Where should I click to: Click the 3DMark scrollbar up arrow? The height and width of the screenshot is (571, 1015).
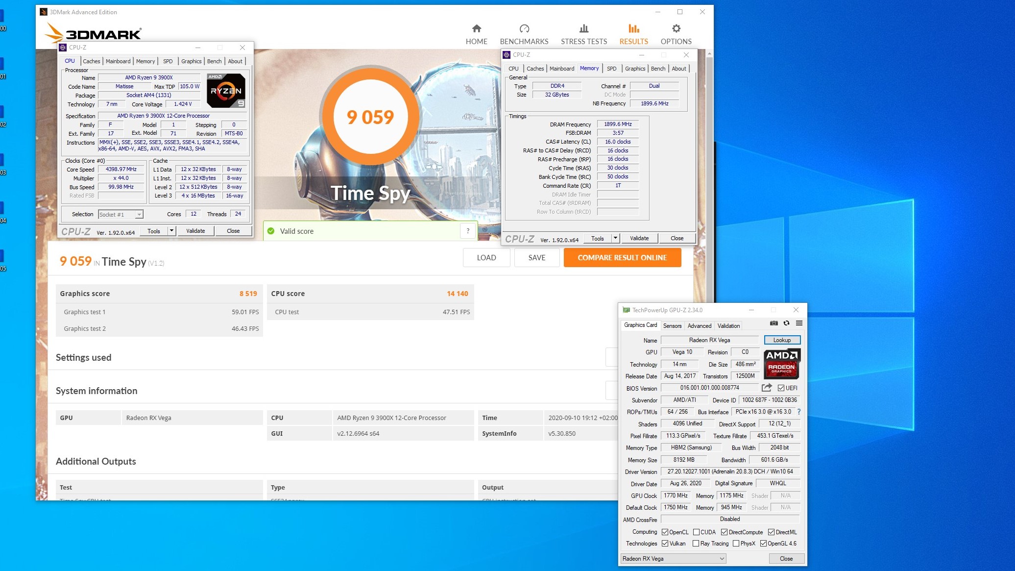709,54
